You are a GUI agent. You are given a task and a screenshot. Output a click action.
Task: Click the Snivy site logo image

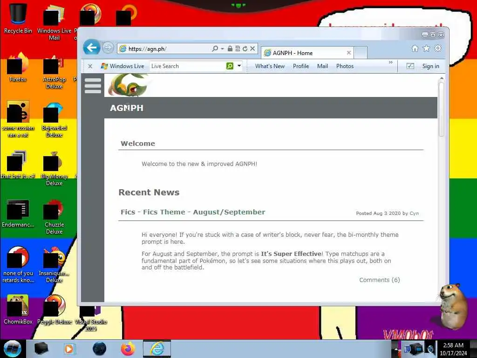(128, 85)
